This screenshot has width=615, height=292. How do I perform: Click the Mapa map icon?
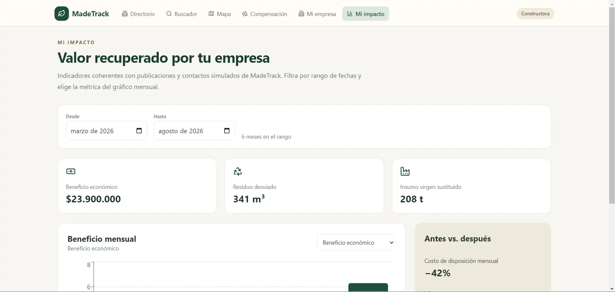pos(211,14)
